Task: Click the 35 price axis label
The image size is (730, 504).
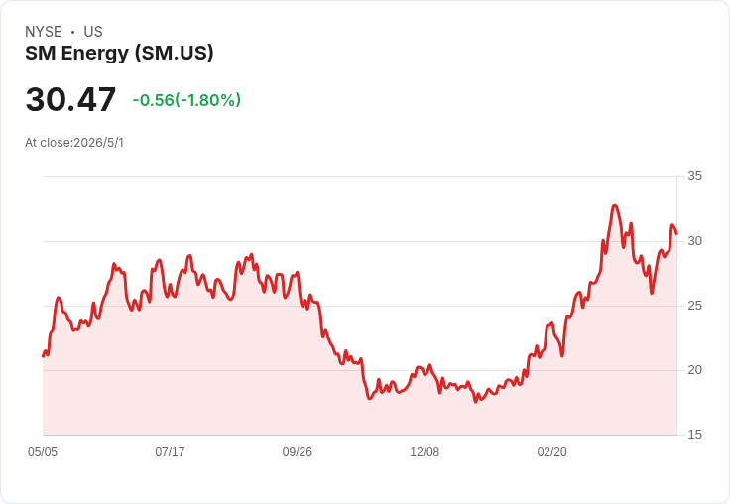Action: click(x=694, y=176)
